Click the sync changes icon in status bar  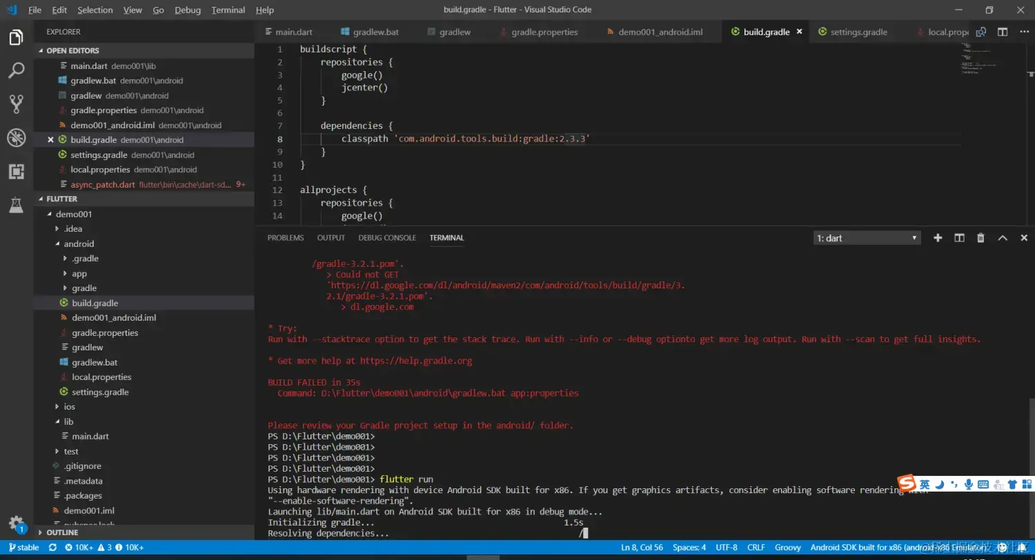(x=52, y=548)
